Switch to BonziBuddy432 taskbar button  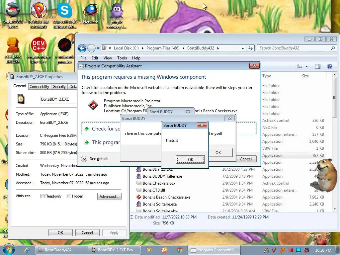tap(61, 250)
